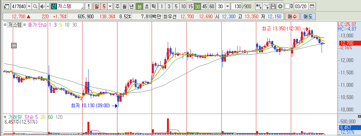
Task: Click the LC:25,37 indicator text
Action: tap(347, 24)
